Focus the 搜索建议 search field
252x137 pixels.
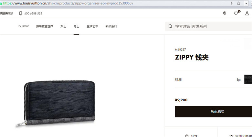point(208,26)
